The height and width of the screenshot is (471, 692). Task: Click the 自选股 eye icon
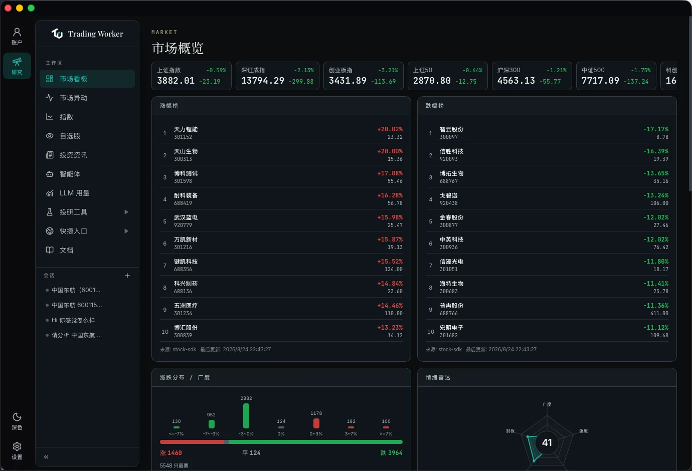(x=50, y=136)
